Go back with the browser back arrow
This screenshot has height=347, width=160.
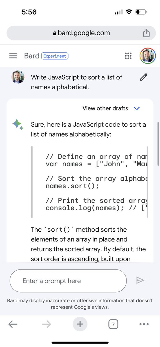click(x=13, y=324)
